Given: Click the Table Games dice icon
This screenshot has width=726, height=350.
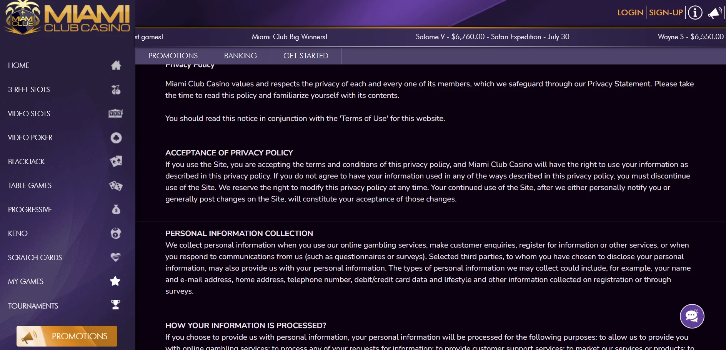Looking at the screenshot, I should [x=116, y=186].
